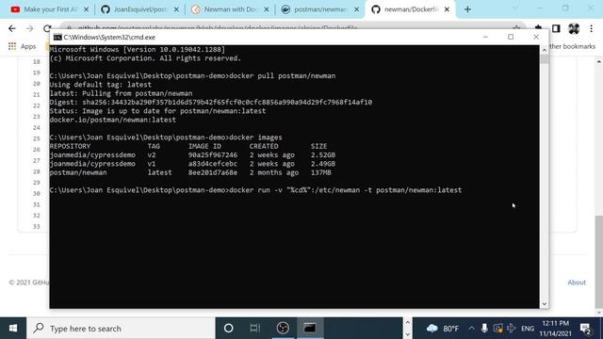Close the 'Make your First AI' tab
This screenshot has width=603, height=339.
coord(86,9)
